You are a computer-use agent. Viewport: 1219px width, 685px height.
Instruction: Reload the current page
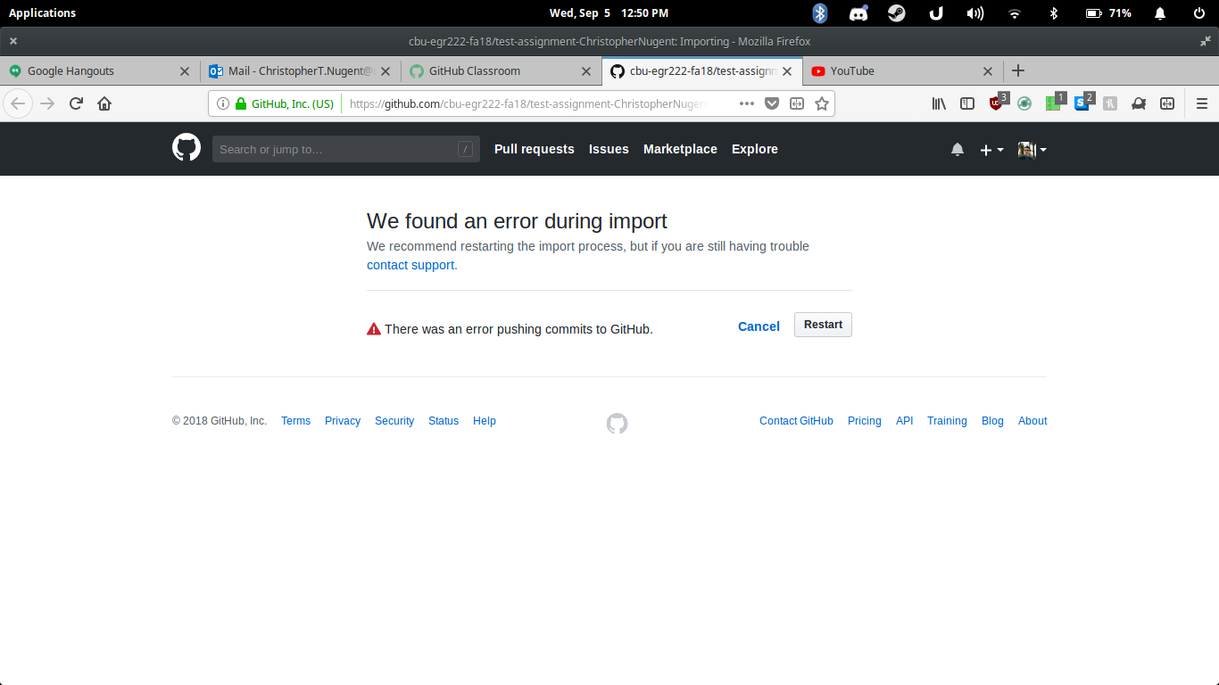pyautogui.click(x=76, y=103)
